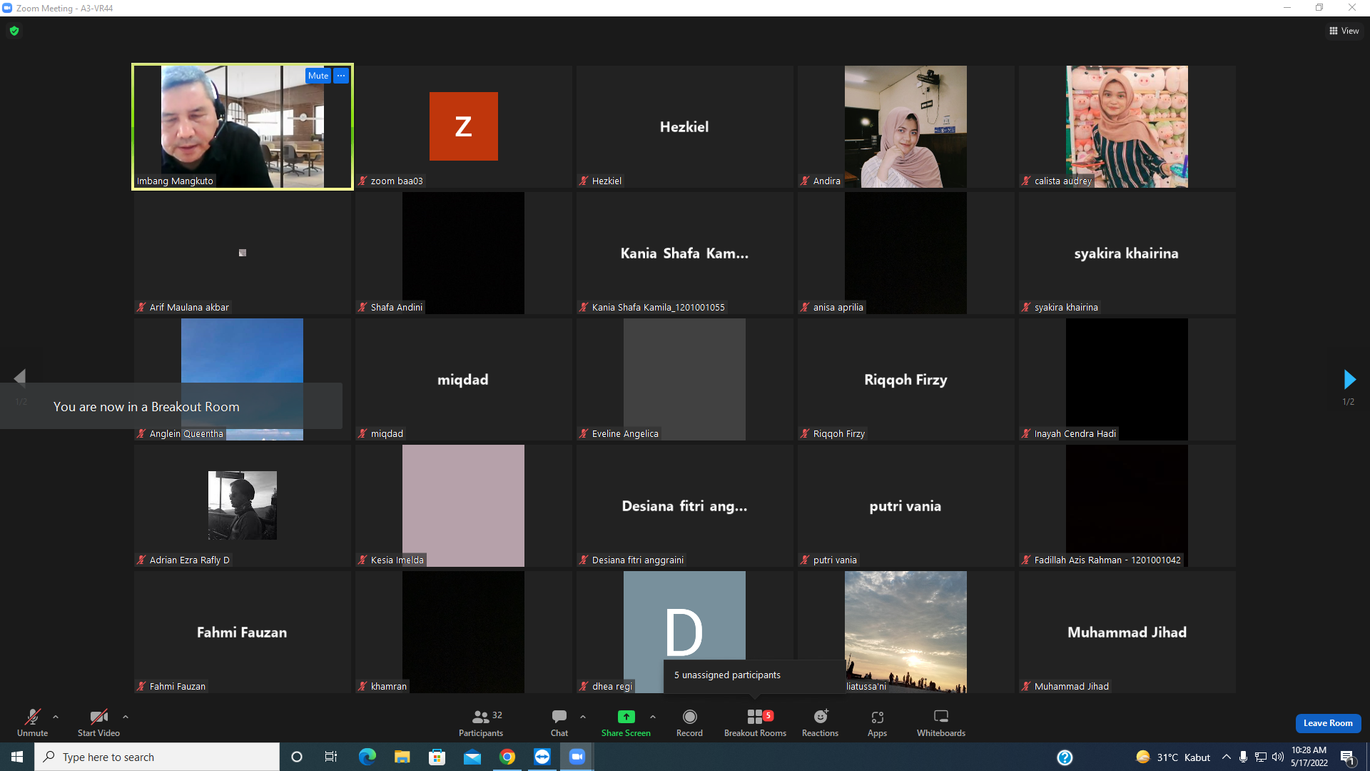Expand chat options arrow
This screenshot has width=1370, height=771.
pos(583,717)
